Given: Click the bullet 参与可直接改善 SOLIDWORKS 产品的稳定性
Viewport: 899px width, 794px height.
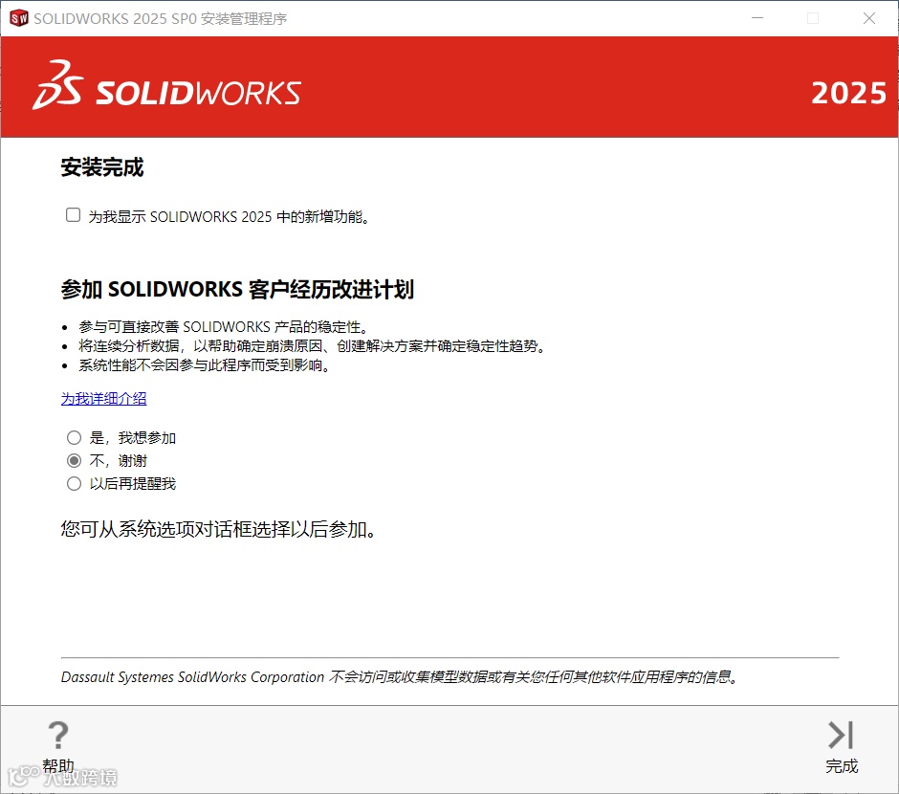Looking at the screenshot, I should point(224,327).
